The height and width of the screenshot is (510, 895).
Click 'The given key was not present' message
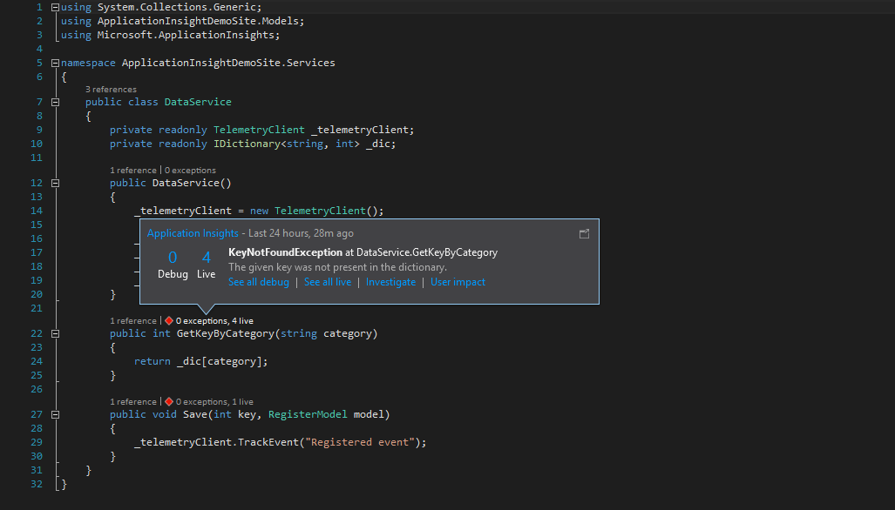click(337, 267)
